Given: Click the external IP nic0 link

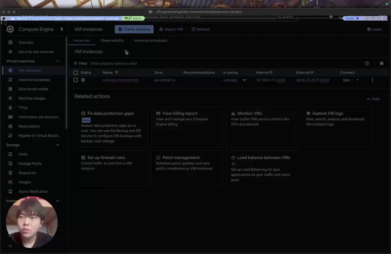Looking at the screenshot, I should click(324, 80).
